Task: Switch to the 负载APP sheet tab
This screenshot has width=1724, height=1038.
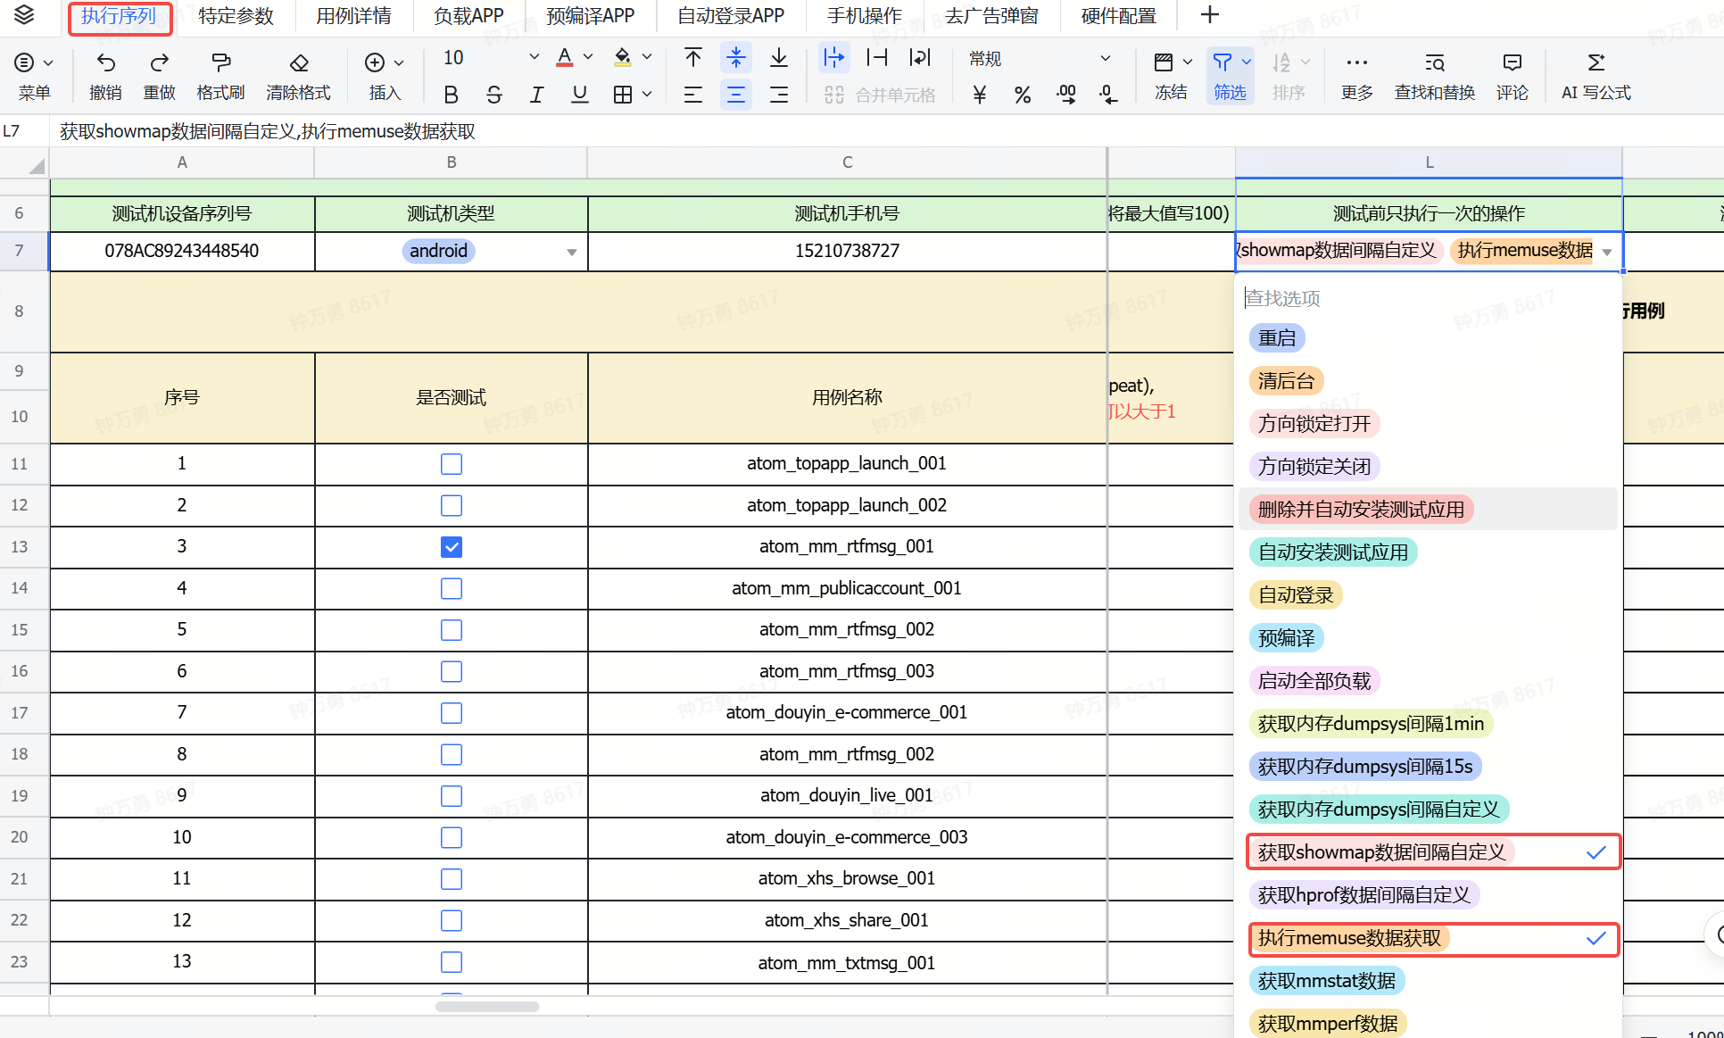Action: [468, 16]
